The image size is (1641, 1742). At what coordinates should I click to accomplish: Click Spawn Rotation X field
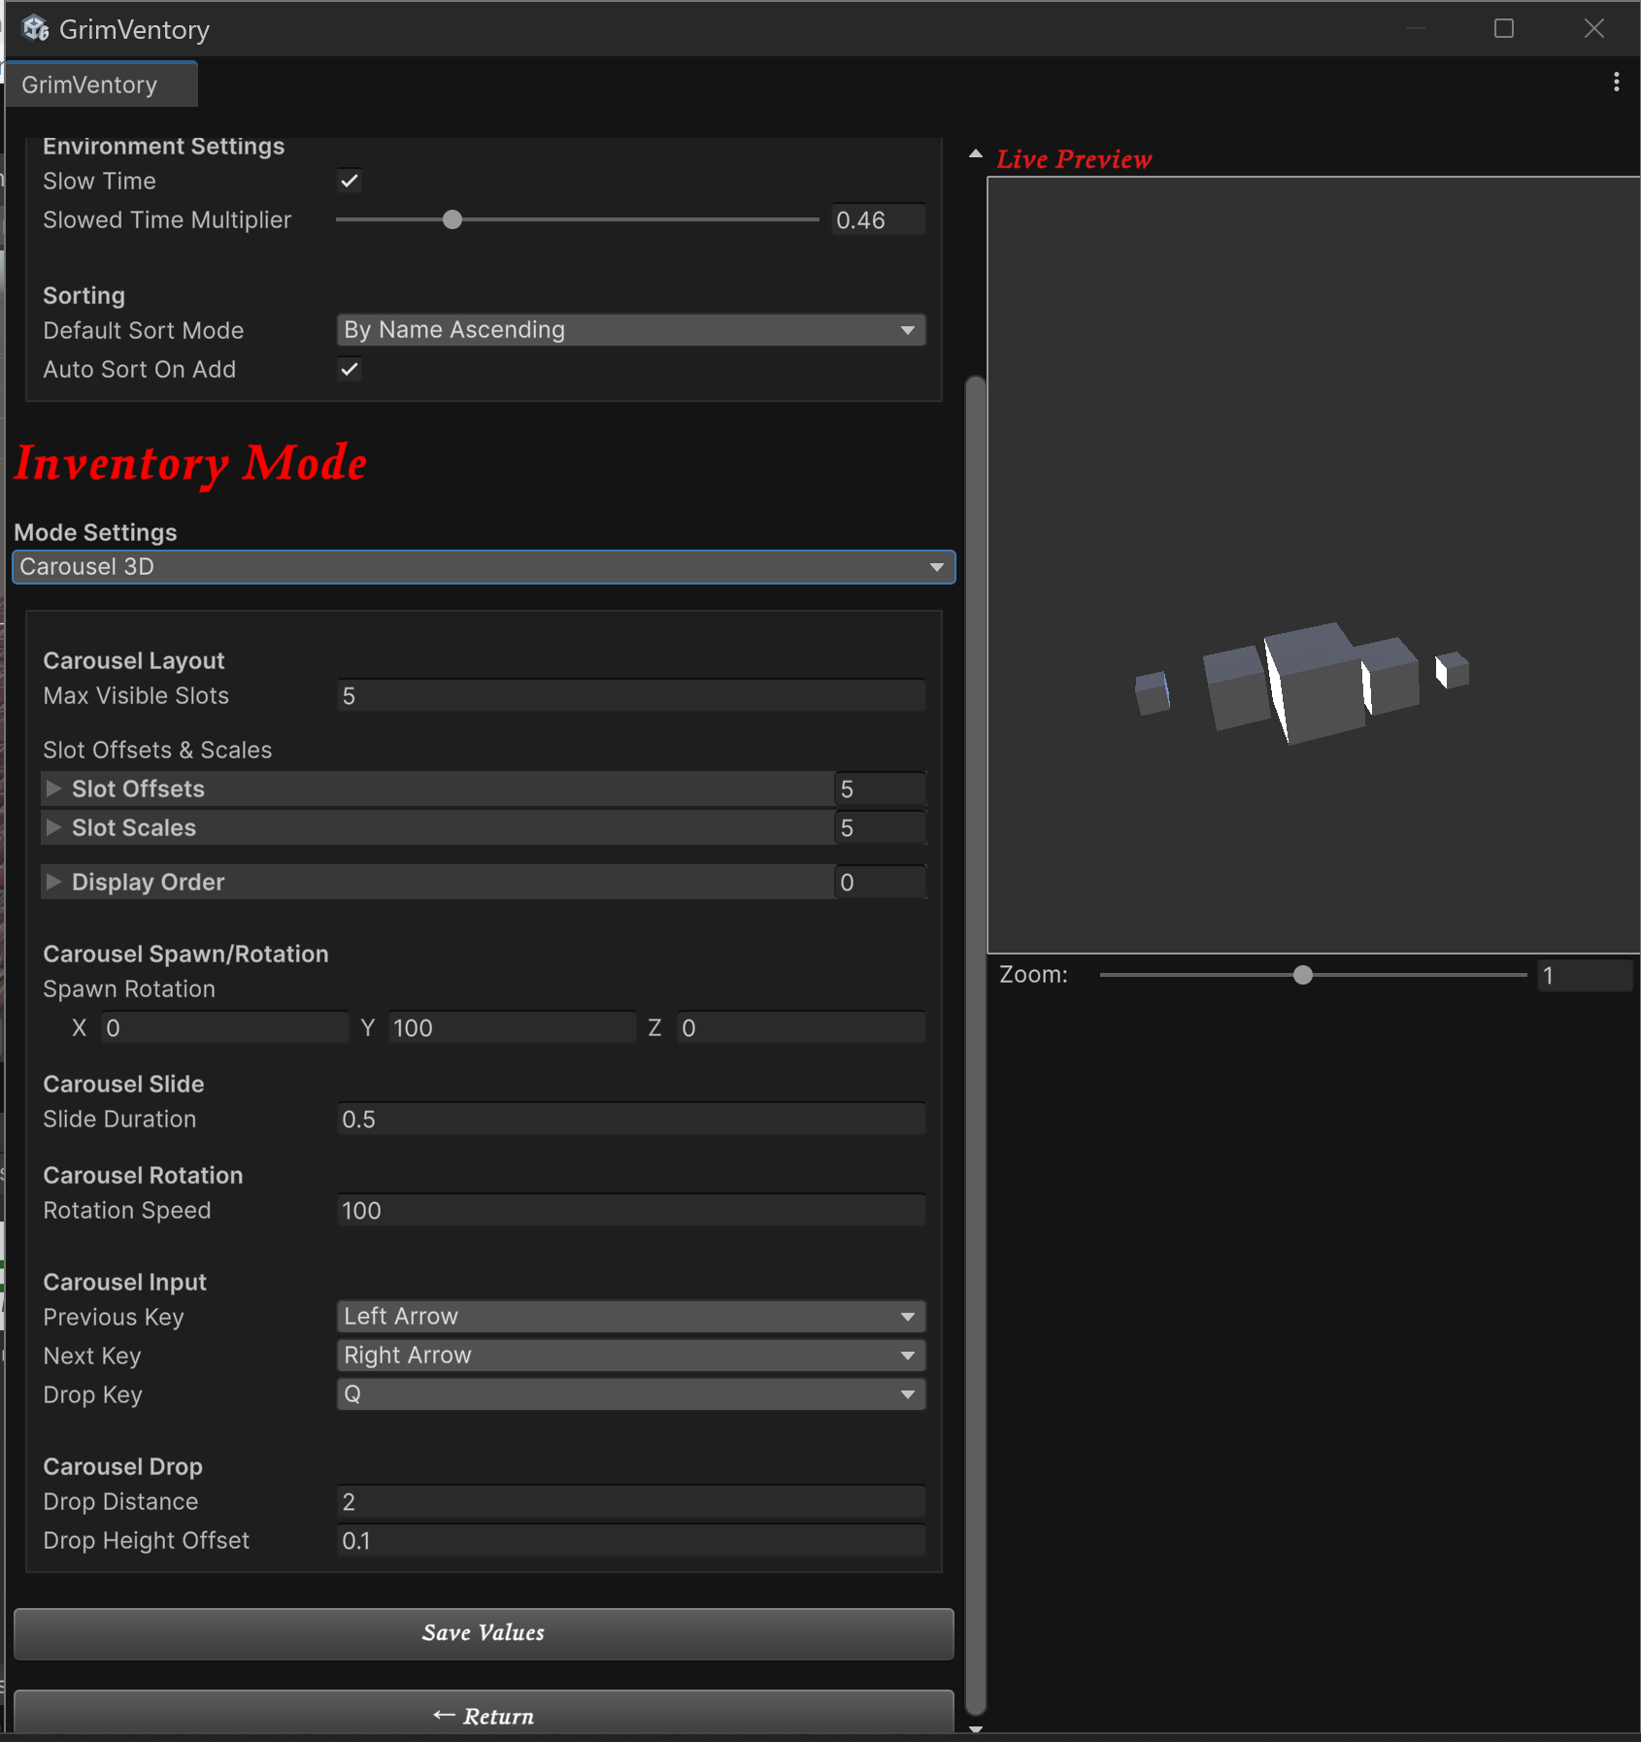(x=224, y=1028)
